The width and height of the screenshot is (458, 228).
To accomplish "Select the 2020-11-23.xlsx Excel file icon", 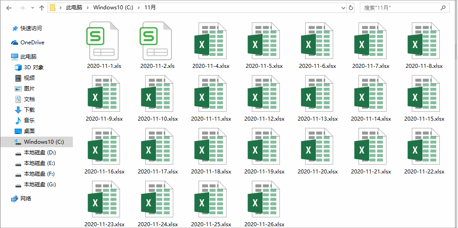I will [x=104, y=200].
